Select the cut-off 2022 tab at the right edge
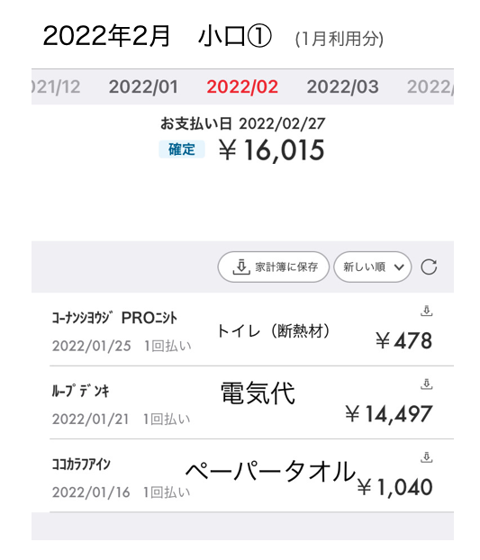This screenshot has width=480, height=560. pyautogui.click(x=430, y=86)
